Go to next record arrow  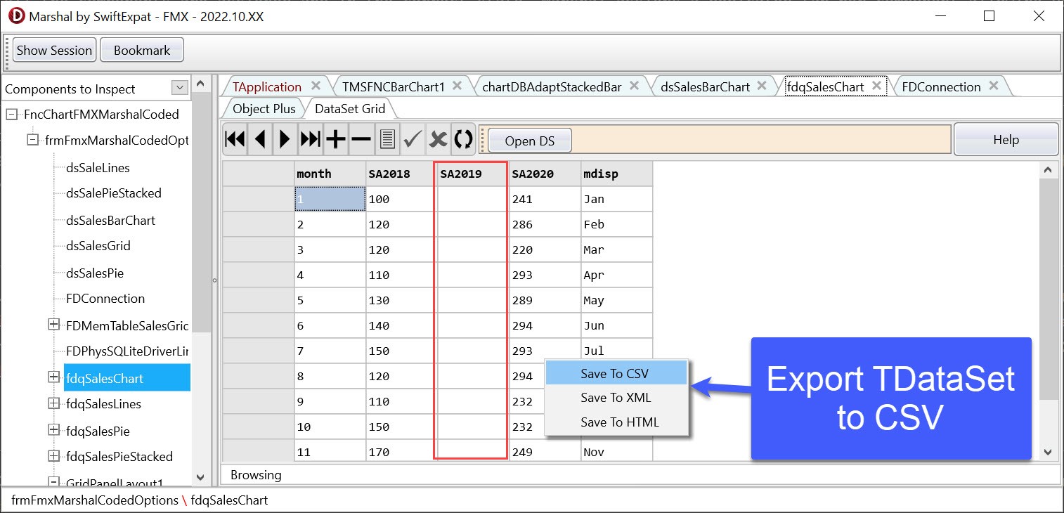point(285,139)
